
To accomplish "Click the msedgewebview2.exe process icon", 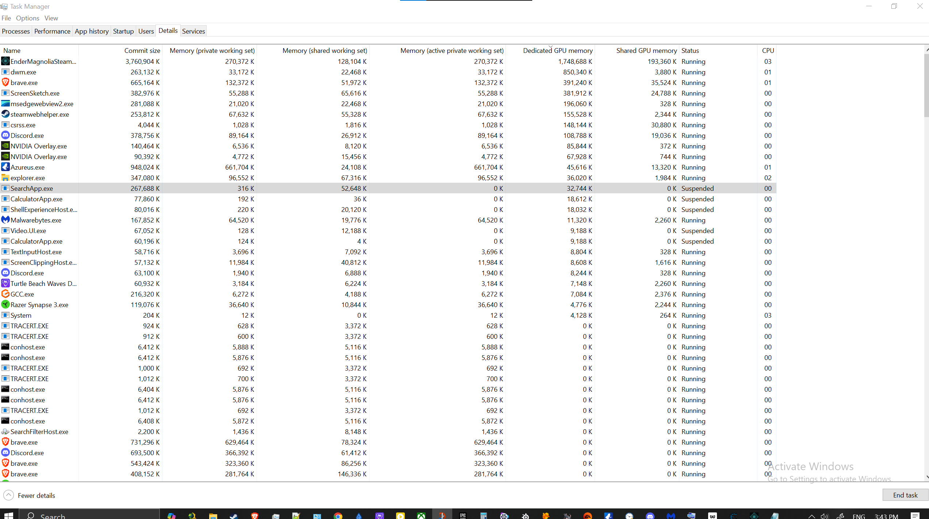I will 5,104.
